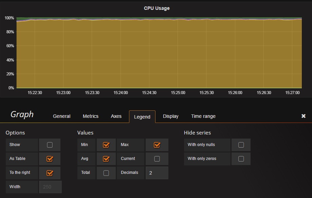Click the Graph panel type title
Screen dimensions: 312x198
point(22,114)
